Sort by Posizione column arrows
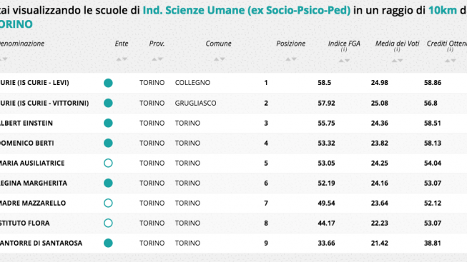467x262 pixels. click(x=291, y=59)
